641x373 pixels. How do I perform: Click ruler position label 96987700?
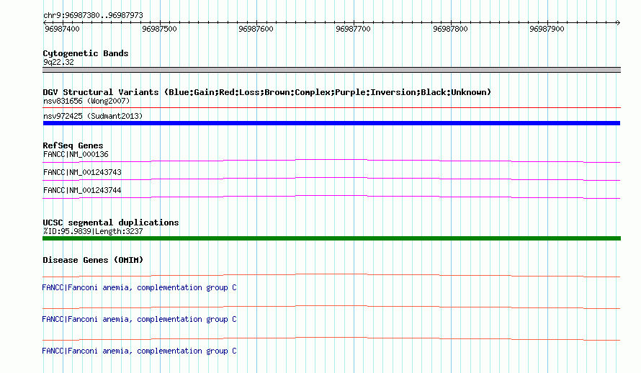pyautogui.click(x=353, y=29)
